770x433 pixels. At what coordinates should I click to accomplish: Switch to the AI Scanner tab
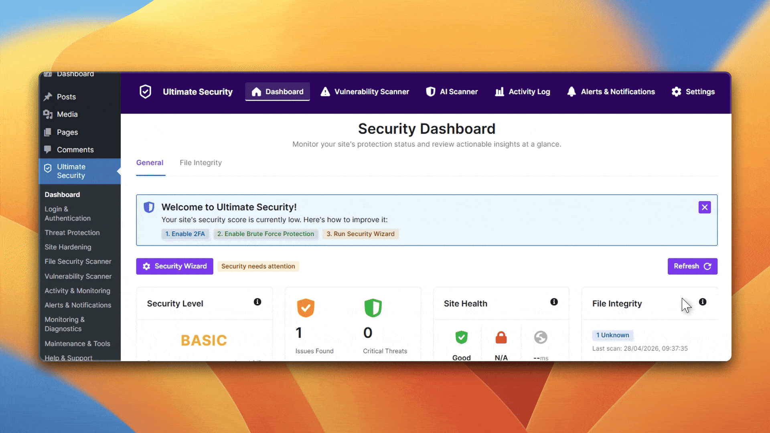point(452,91)
